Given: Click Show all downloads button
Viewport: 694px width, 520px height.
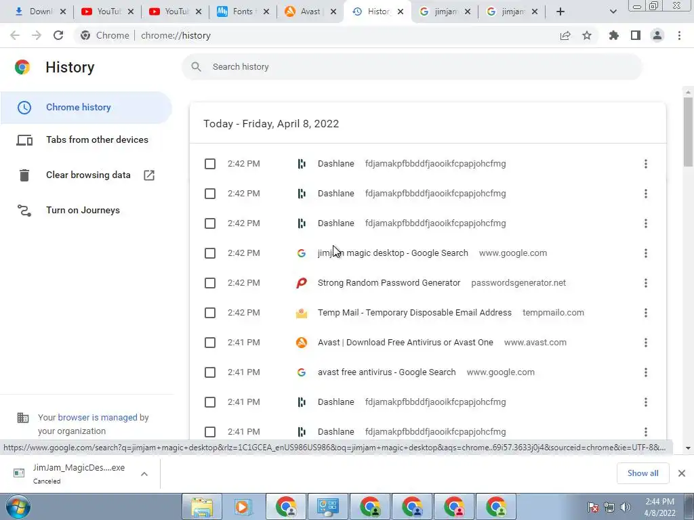Looking at the screenshot, I should pyautogui.click(x=642, y=473).
